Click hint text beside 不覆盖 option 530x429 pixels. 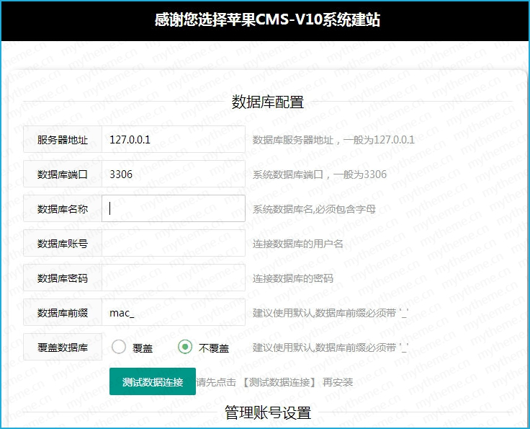point(331,348)
